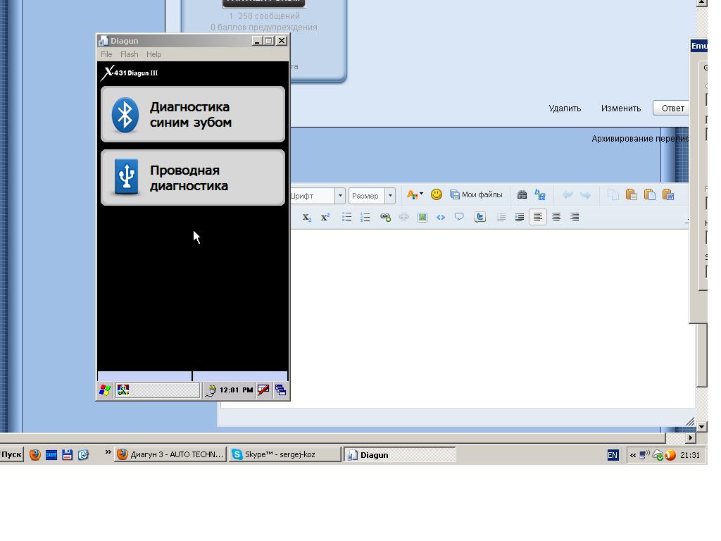Switch to Диагун 3 - AUTO TECHN taskbar window

(170, 454)
